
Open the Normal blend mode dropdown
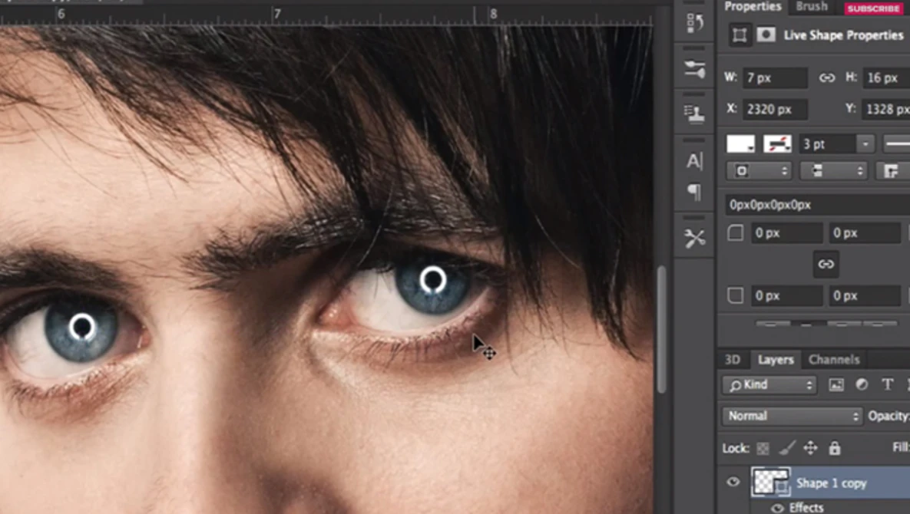[x=793, y=416]
